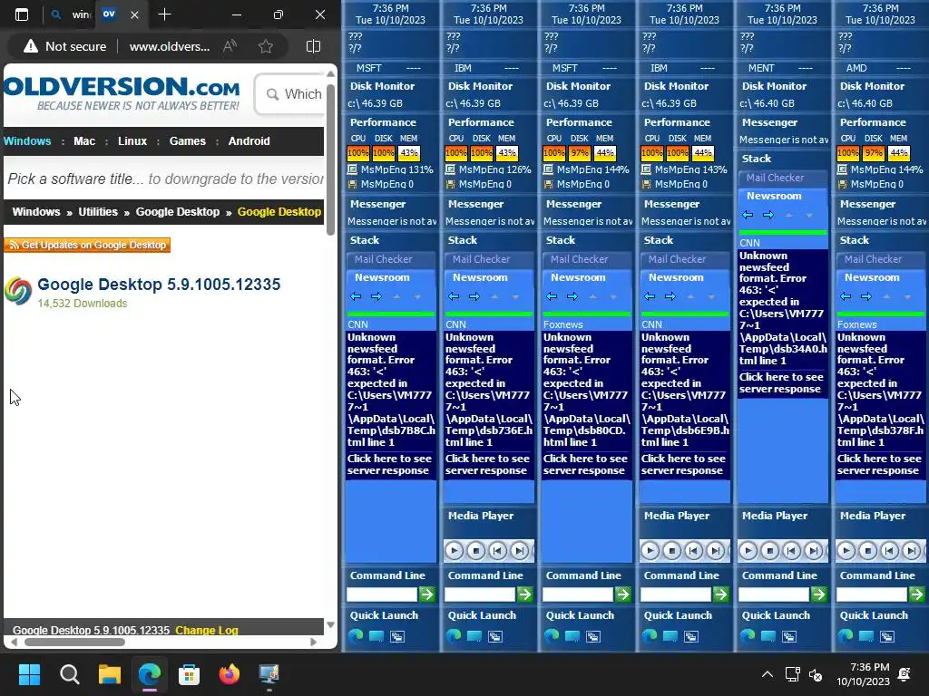This screenshot has width=929, height=696.
Task: Click previous track in MsMpEng 126% sidebar's Media Player
Action: [x=498, y=551]
